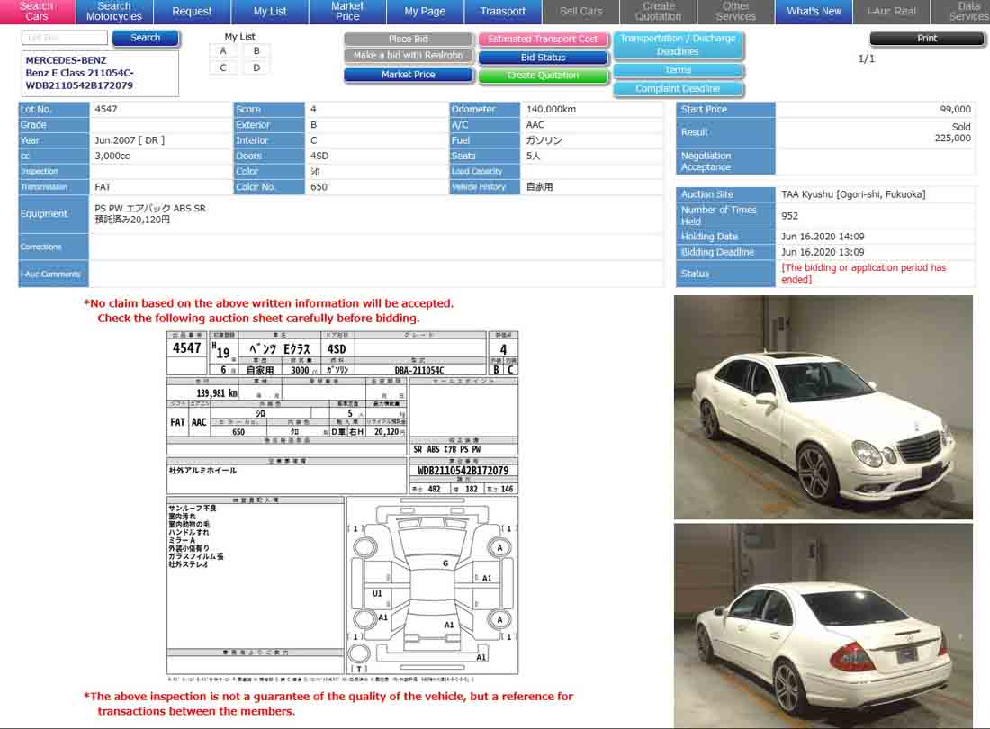This screenshot has width=990, height=729.
Task: Open Estimated Transport Cost
Action: (x=543, y=39)
